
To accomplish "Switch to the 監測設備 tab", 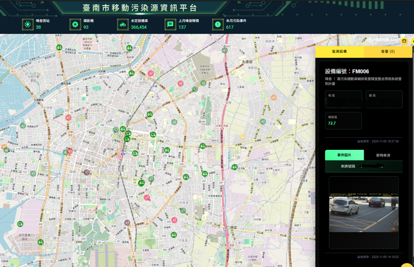I will [339, 52].
